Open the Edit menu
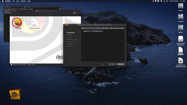 coord(18,1)
